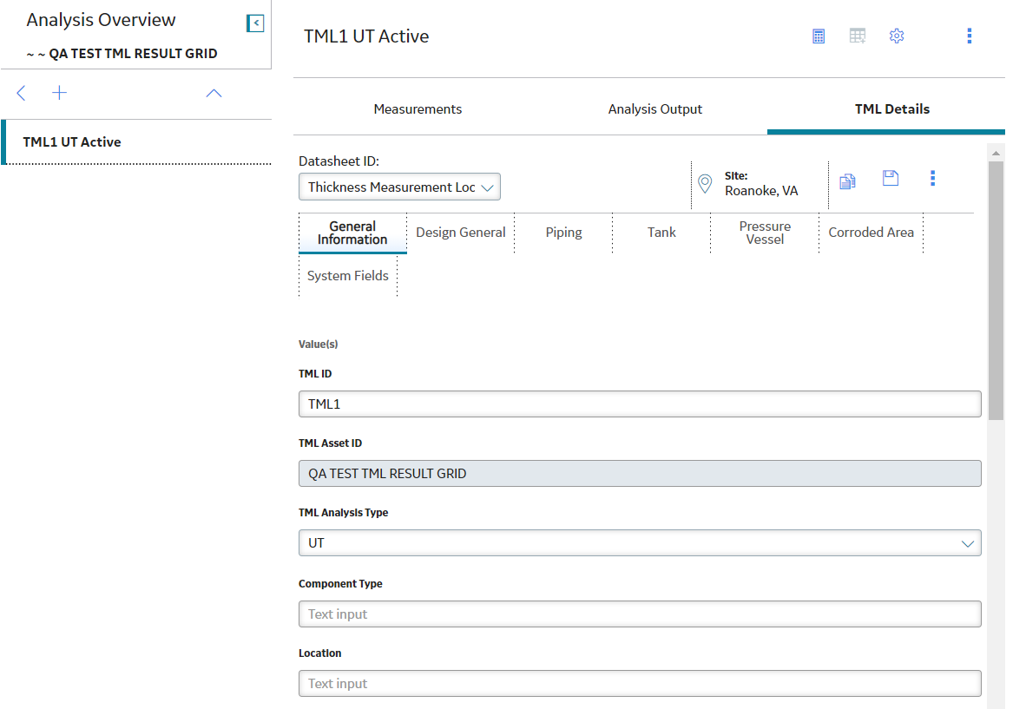1026x709 pixels.
Task: Switch to the Measurements tab
Action: 418,109
